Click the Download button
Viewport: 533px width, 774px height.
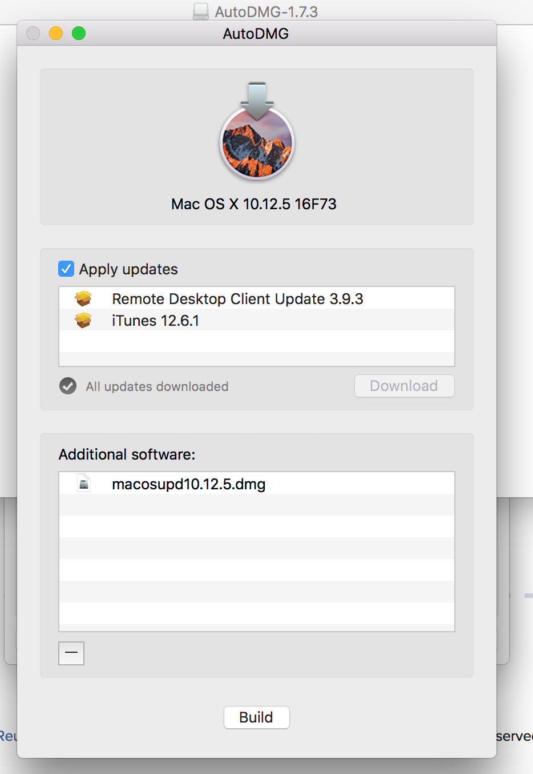pyautogui.click(x=404, y=386)
